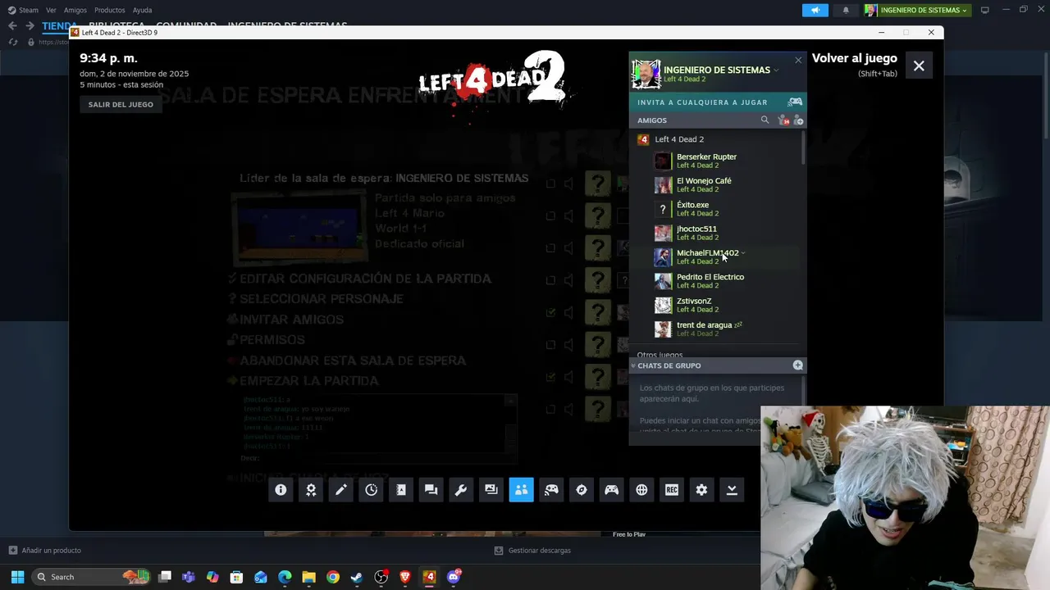Click the Windows taskbar Search box

[92, 577]
